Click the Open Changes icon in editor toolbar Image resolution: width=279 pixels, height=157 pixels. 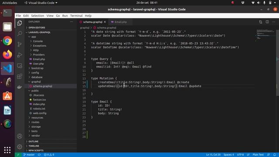261,22
